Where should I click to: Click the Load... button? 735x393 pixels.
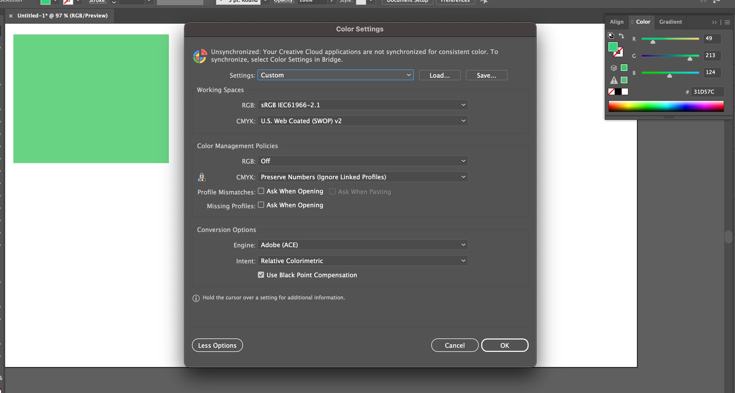[439, 75]
